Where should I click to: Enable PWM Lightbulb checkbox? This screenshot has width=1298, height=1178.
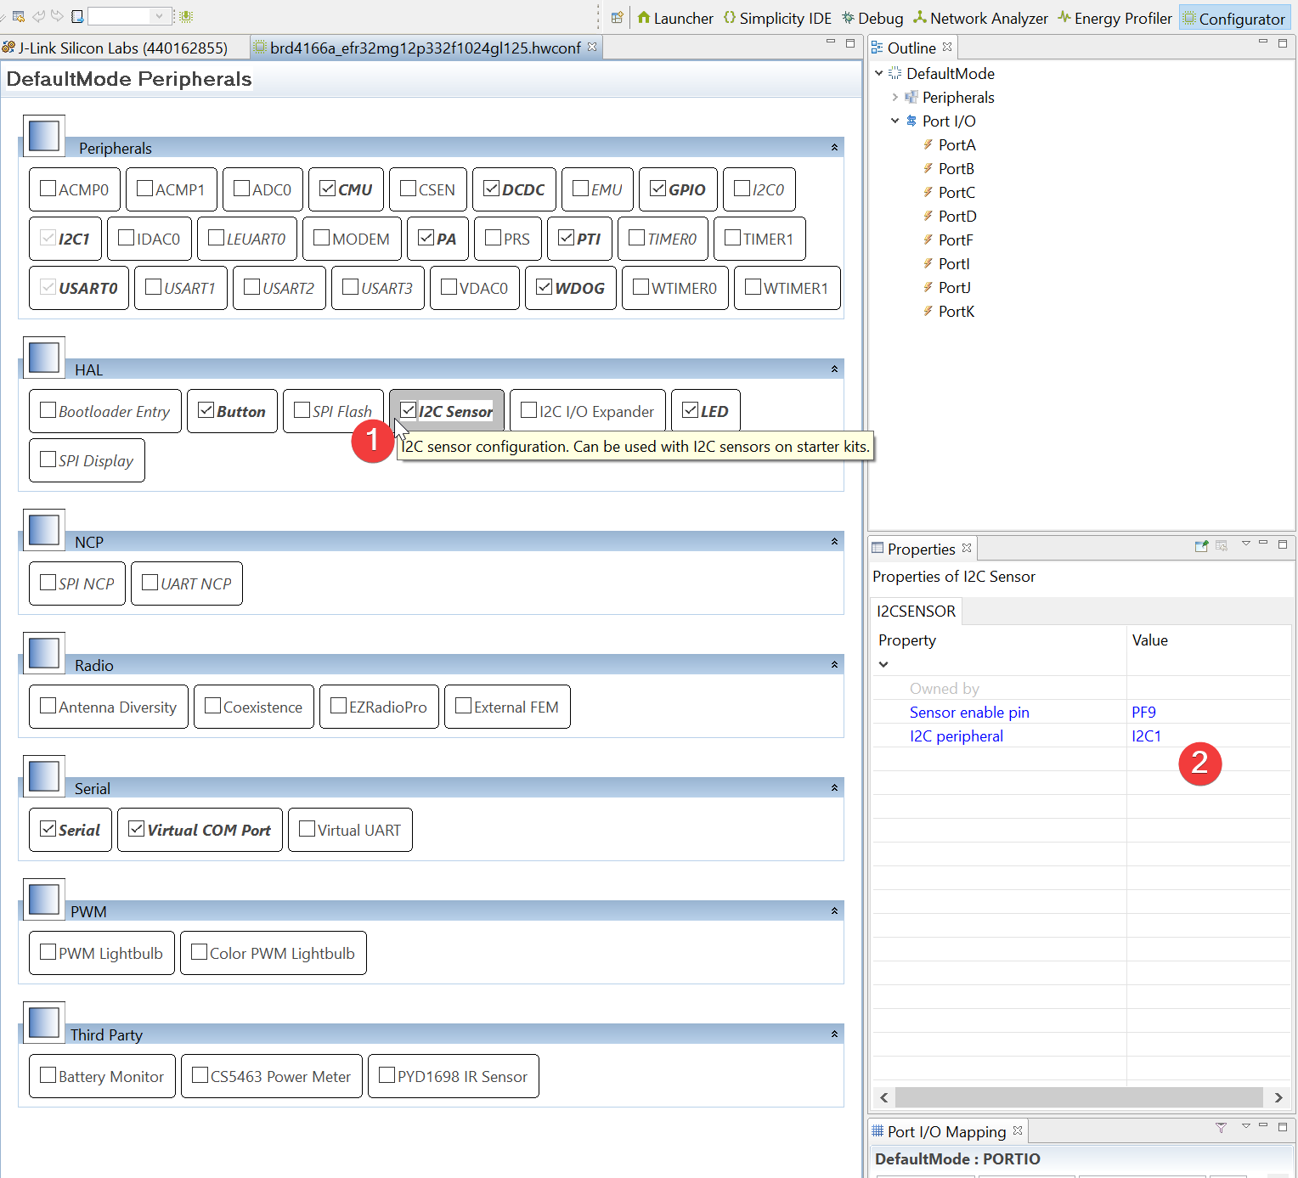coord(48,952)
